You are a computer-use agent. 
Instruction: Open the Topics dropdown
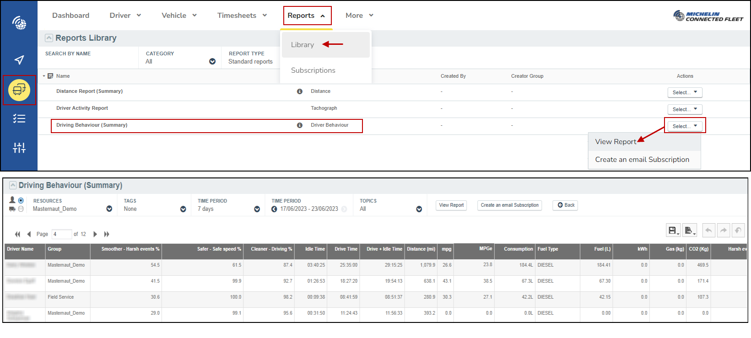[x=419, y=209]
